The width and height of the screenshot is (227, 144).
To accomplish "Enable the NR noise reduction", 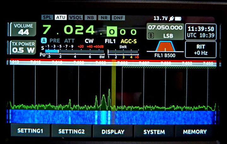I will pos(104,18).
